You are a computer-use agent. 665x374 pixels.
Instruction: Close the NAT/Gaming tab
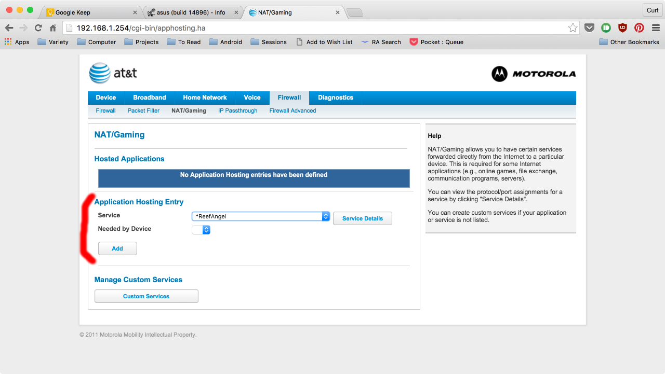tap(338, 12)
